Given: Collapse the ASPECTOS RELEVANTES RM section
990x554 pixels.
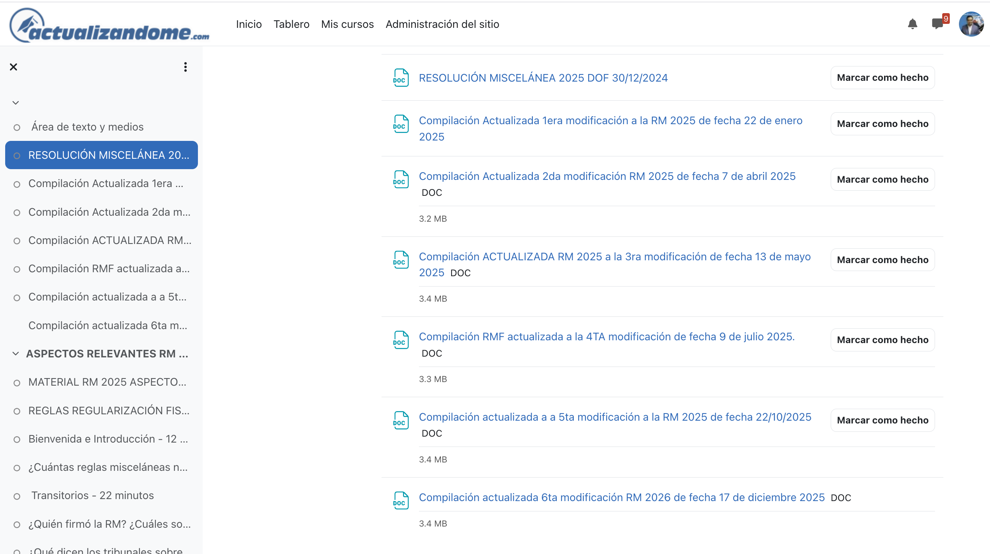Looking at the screenshot, I should [x=16, y=353].
